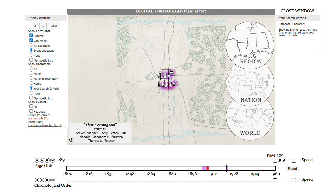Click the Page 309 label
Screen dimensions: 333x195
[x=275, y=155]
